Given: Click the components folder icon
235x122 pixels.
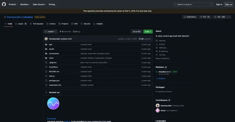Looking at the screenshot, I should point(46,54).
